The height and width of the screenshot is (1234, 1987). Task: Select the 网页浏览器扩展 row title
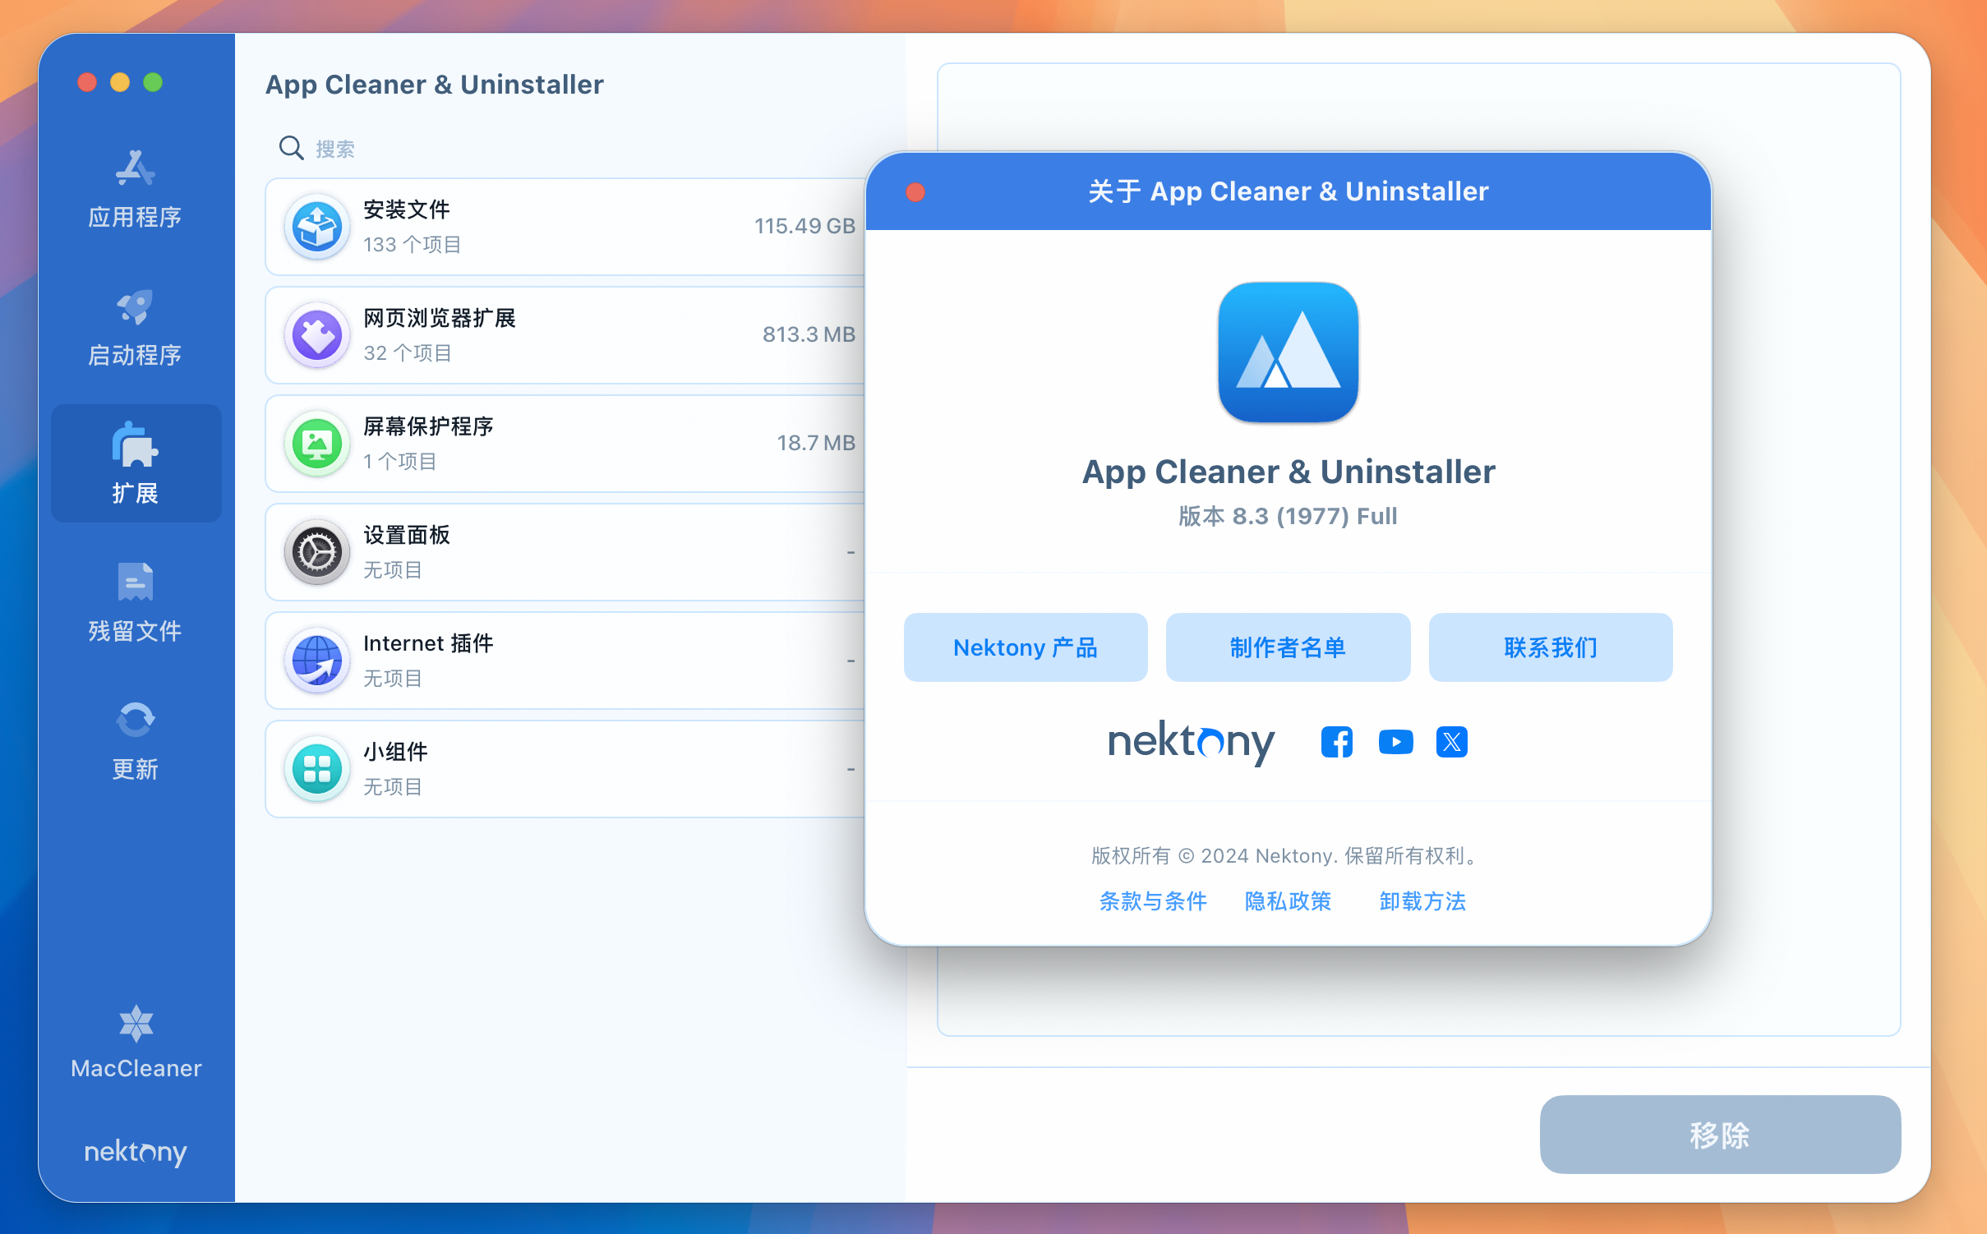pyautogui.click(x=440, y=318)
